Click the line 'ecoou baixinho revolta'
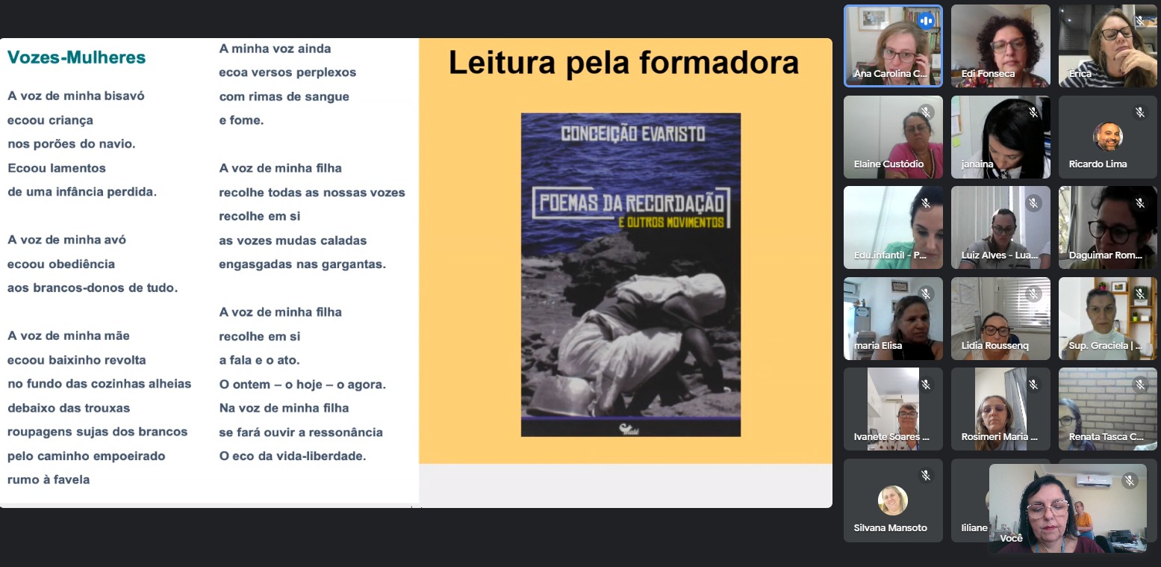The image size is (1161, 567). coord(77,359)
